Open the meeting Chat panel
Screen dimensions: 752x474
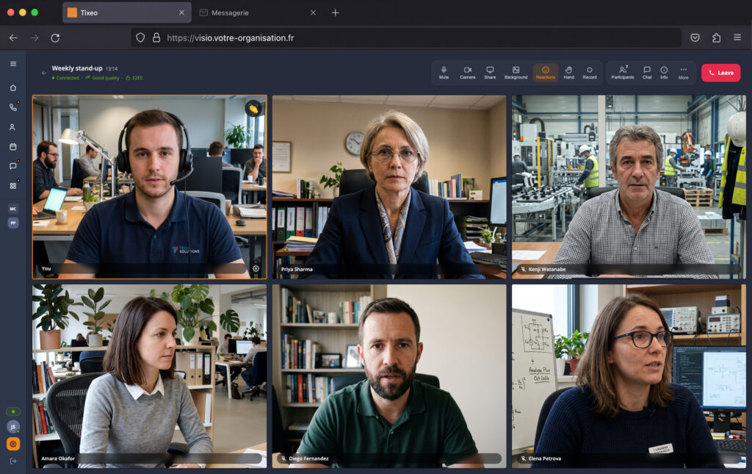[x=647, y=73]
